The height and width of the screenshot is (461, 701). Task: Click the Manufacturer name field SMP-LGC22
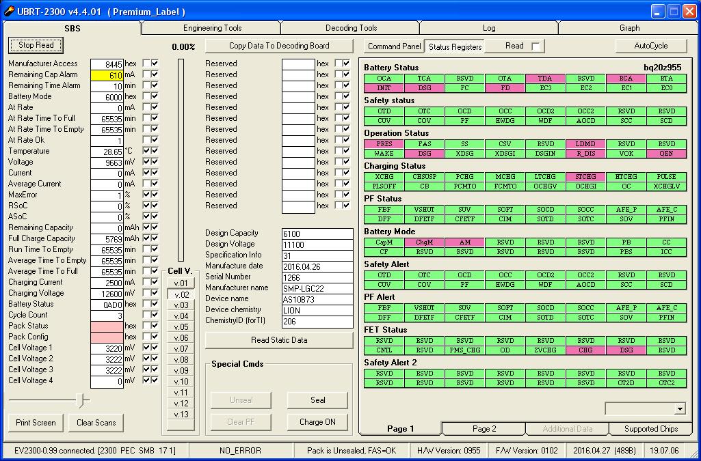(317, 288)
